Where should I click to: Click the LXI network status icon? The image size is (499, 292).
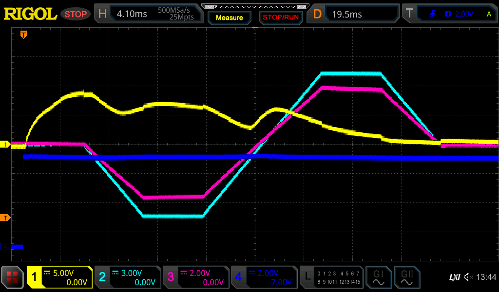pos(454,277)
